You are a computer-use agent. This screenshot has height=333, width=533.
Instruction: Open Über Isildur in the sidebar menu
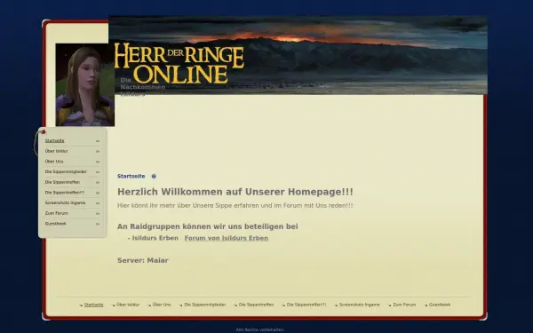pos(57,151)
